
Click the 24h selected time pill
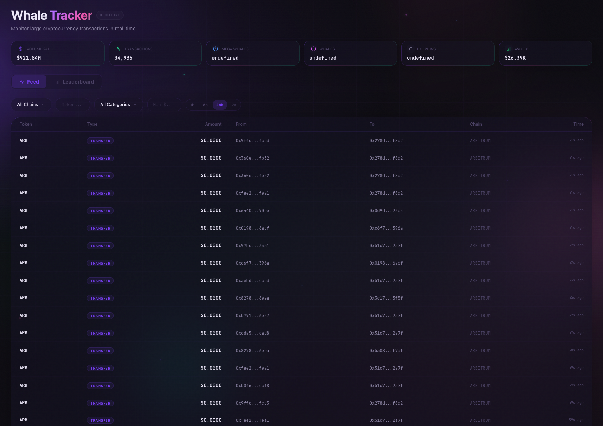pyautogui.click(x=220, y=105)
